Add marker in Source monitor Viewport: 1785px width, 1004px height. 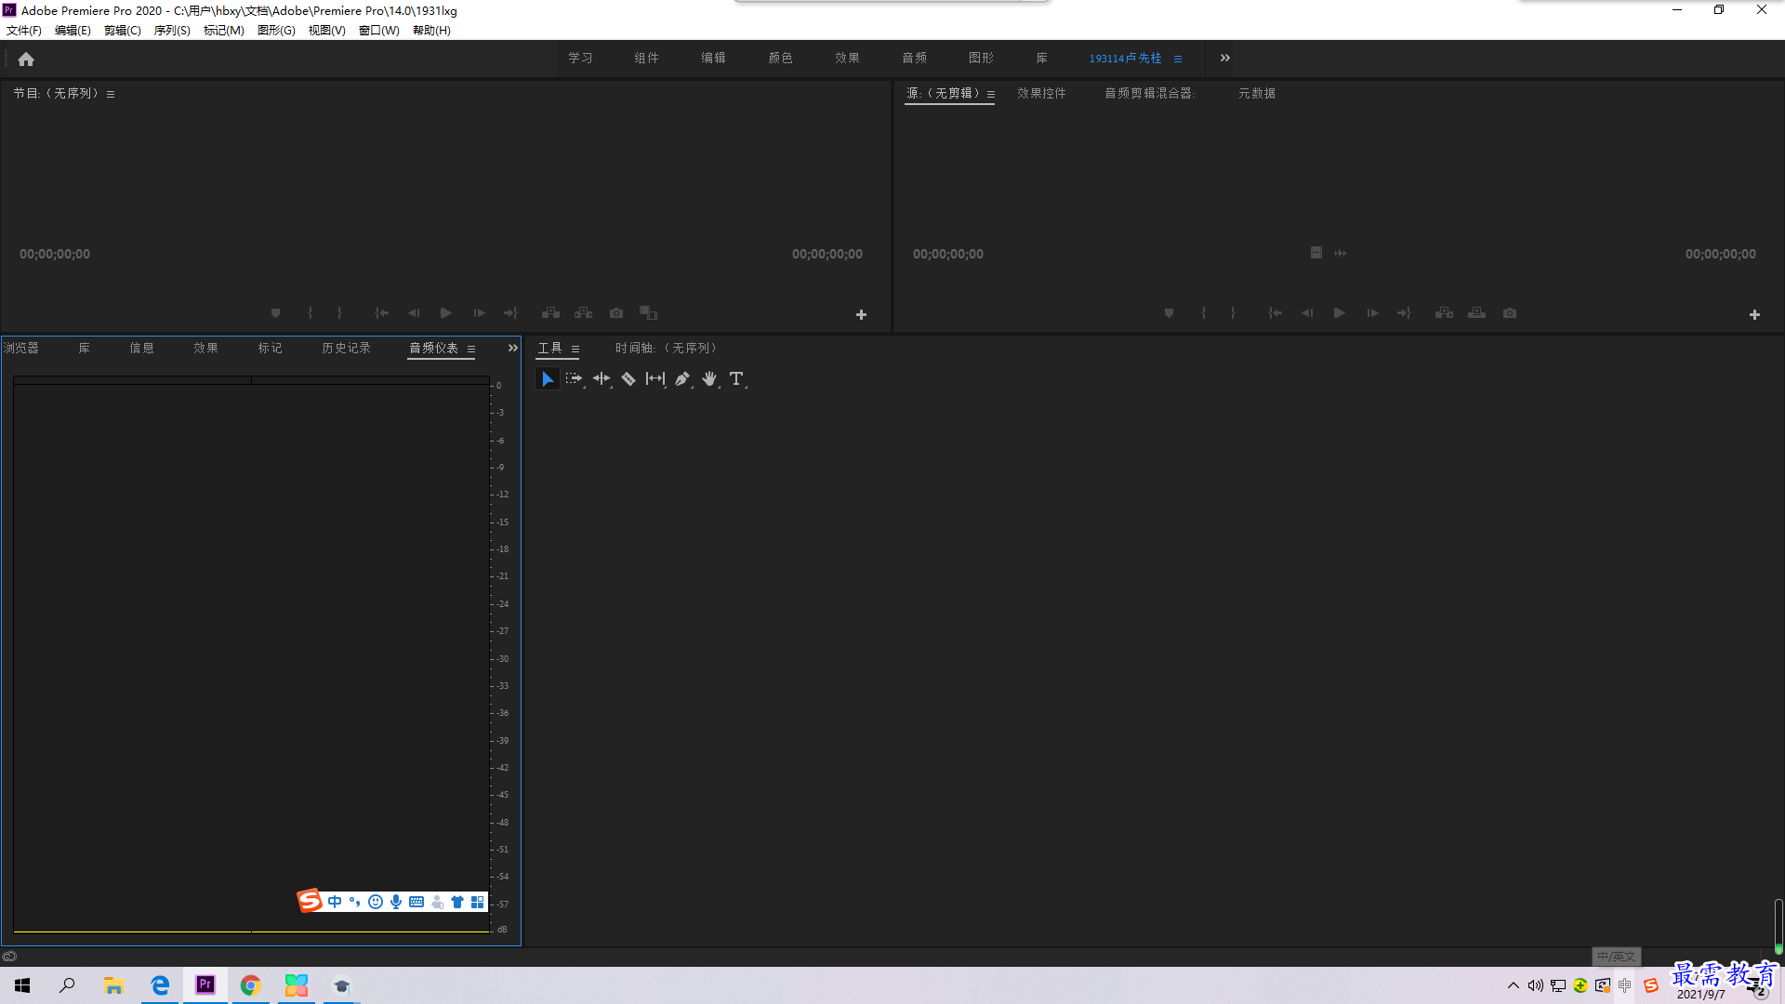pyautogui.click(x=1169, y=313)
